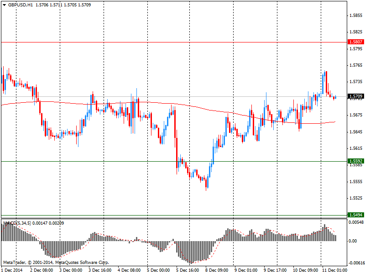Click the 8 Dec 09:00 time axis label
Screen dimensions: 365x274
[x=217, y=270]
